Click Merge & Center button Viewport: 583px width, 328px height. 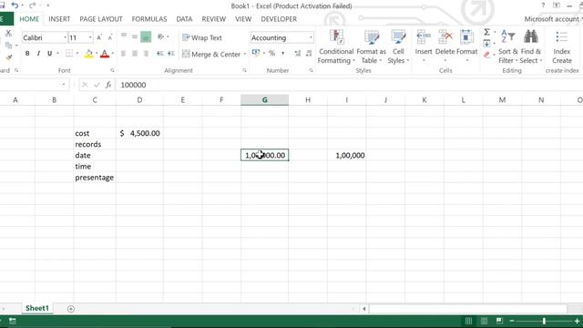coord(211,55)
